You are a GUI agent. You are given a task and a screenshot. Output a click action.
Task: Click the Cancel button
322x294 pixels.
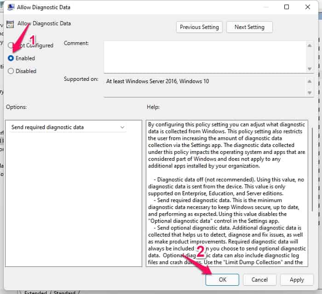tap(259, 280)
